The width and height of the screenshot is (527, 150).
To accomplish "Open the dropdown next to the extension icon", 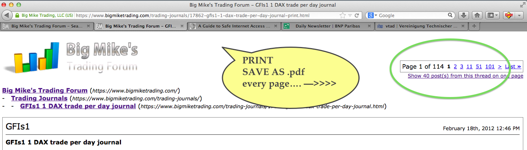I will coord(519,16).
